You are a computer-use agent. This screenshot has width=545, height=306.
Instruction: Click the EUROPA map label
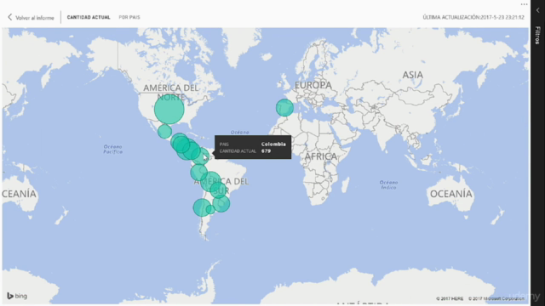coord(313,85)
